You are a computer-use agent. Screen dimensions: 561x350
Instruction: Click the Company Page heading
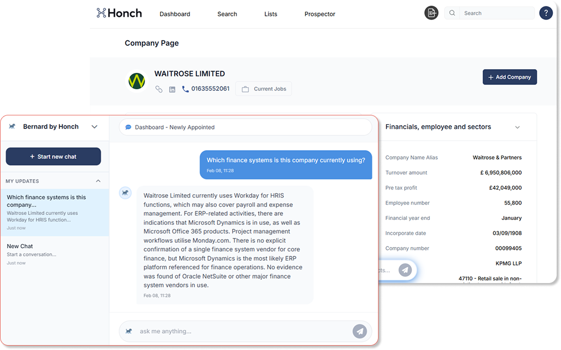(x=152, y=43)
